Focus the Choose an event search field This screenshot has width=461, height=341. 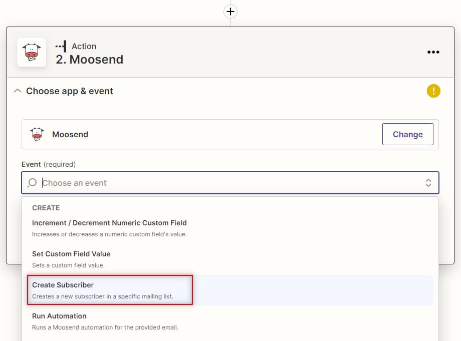coord(230,183)
